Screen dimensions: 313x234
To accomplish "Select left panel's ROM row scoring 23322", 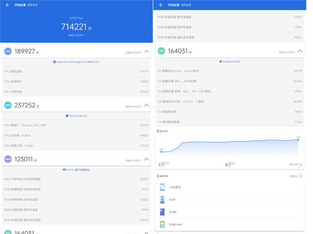I will (76, 200).
